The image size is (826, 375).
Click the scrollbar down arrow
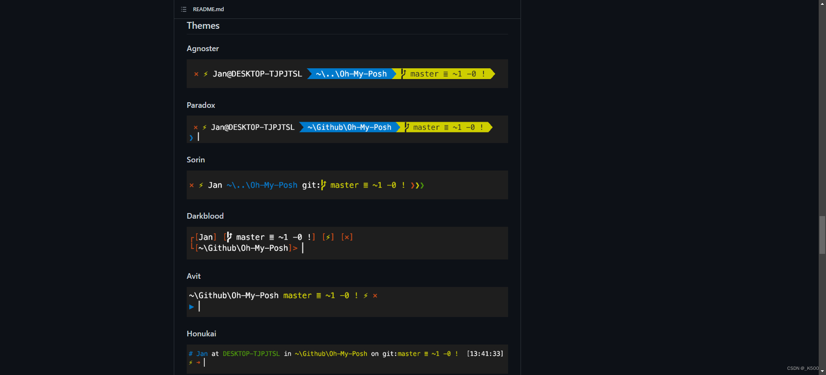[x=822, y=372]
